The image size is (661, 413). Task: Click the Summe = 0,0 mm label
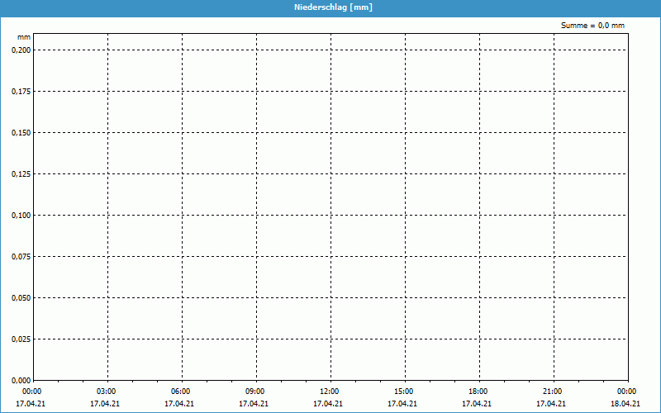tap(592, 26)
